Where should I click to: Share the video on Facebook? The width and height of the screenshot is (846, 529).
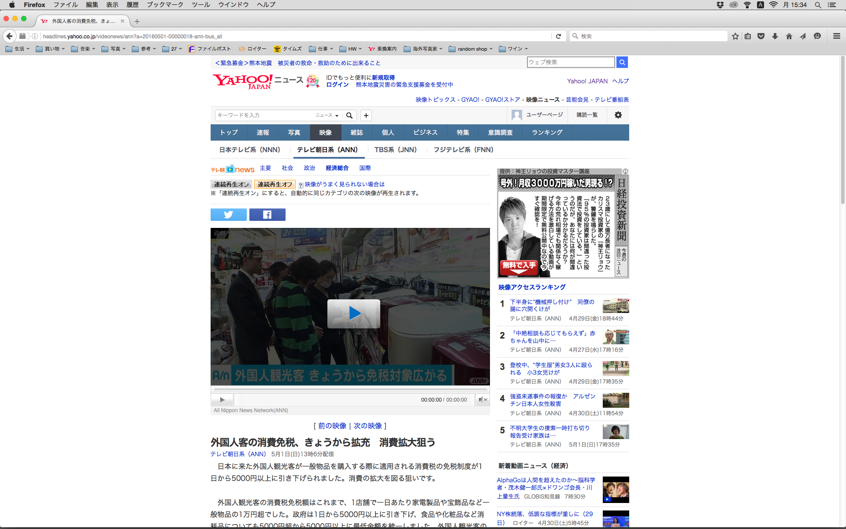coord(267,215)
